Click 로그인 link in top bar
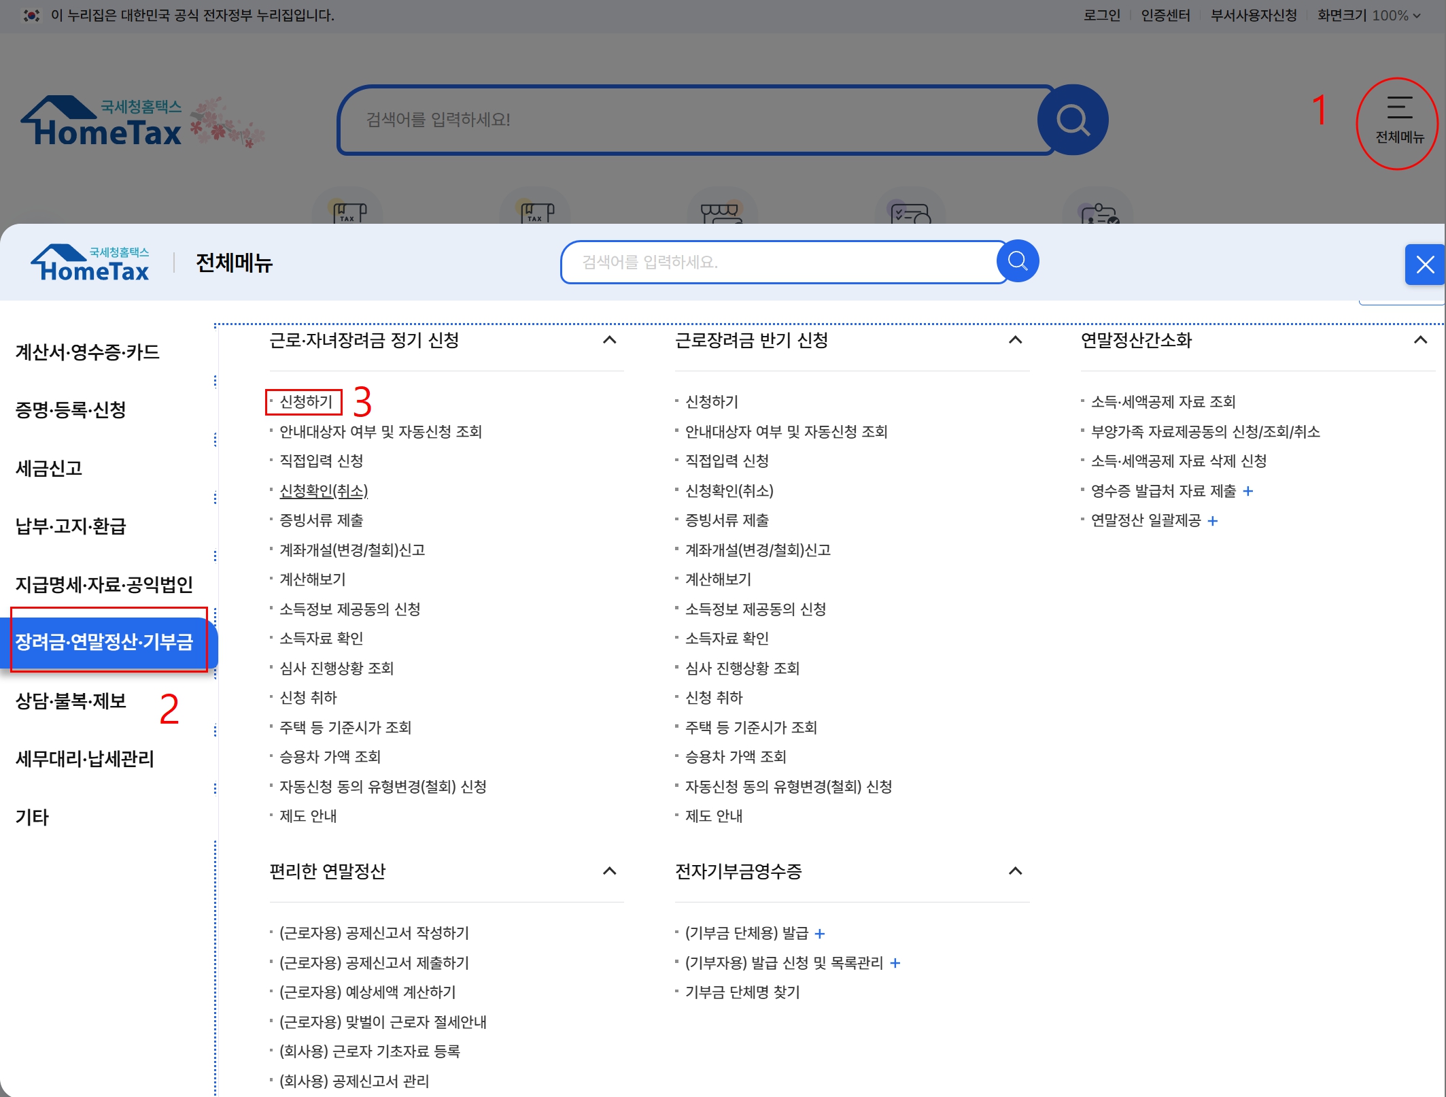The width and height of the screenshot is (1446, 1097). [1101, 16]
